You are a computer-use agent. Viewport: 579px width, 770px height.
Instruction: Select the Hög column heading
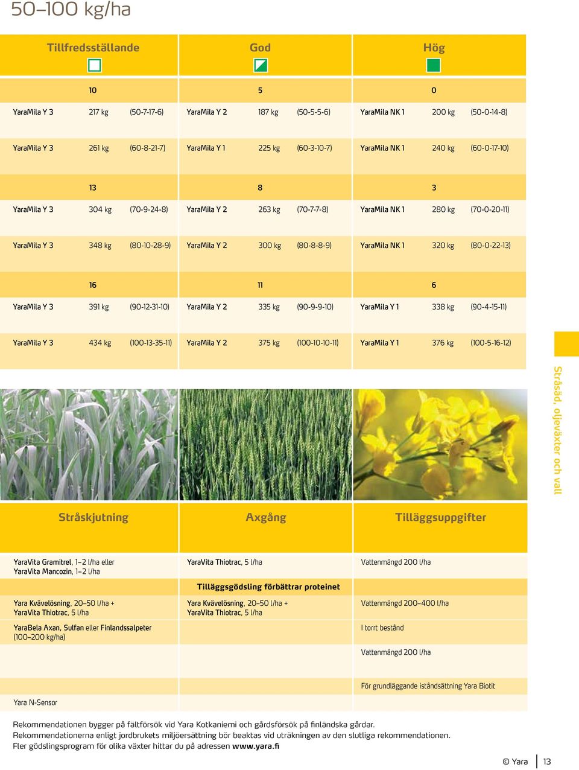tap(434, 48)
